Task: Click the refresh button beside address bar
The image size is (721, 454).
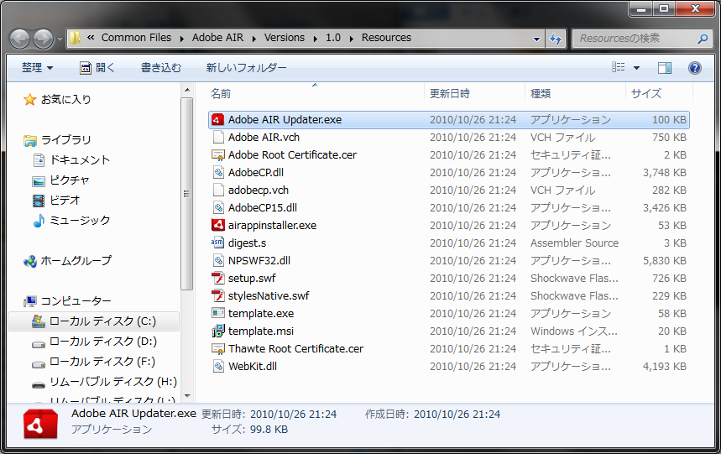Action: pos(556,39)
